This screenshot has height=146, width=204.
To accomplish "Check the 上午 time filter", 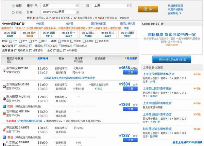I will pos(11,41).
